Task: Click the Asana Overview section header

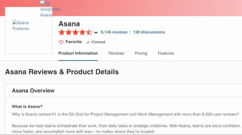Action: (33, 91)
